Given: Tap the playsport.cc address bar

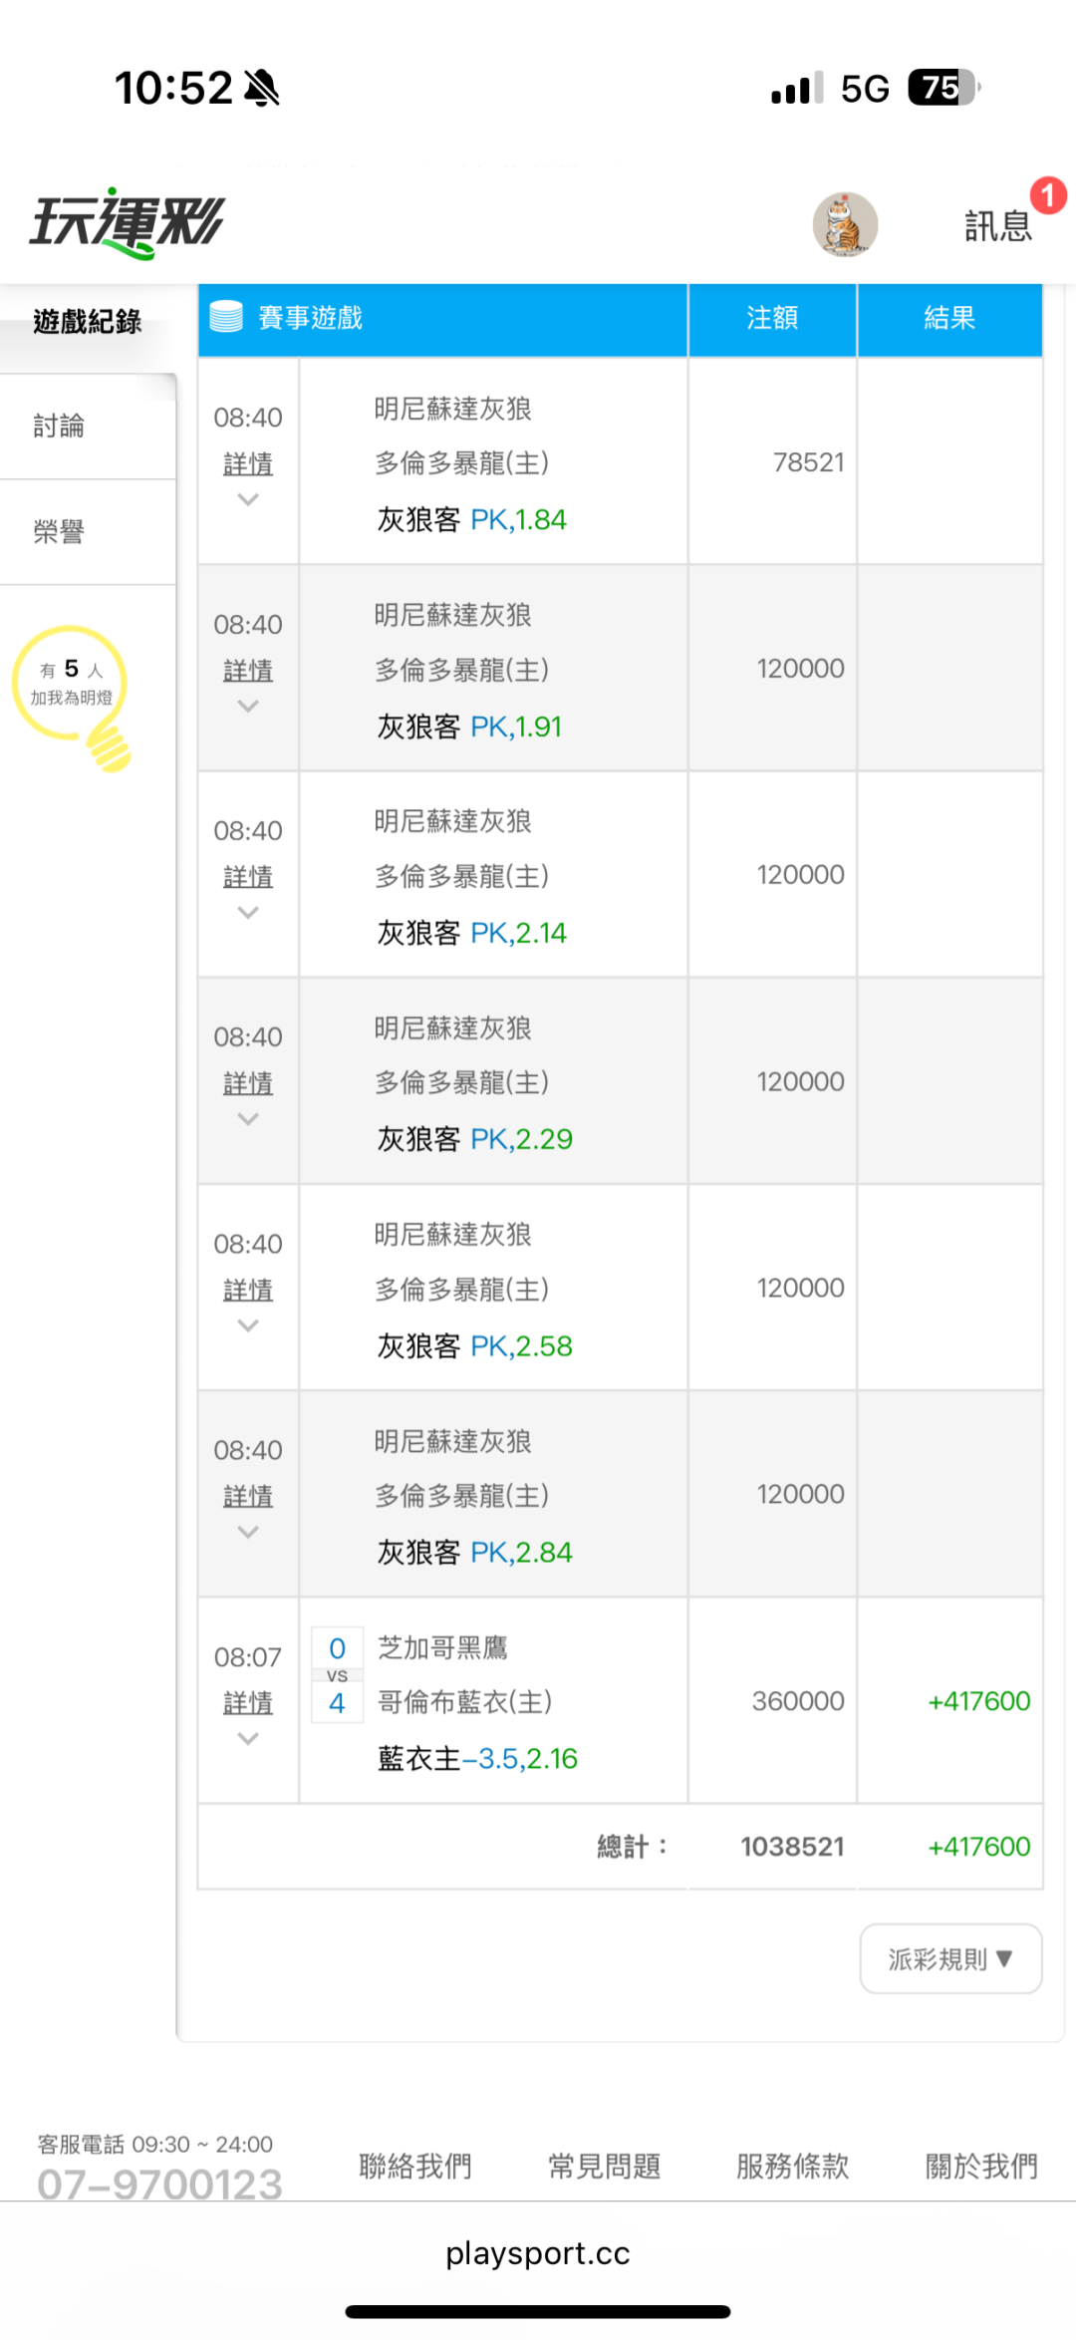Looking at the screenshot, I should pyautogui.click(x=538, y=2253).
